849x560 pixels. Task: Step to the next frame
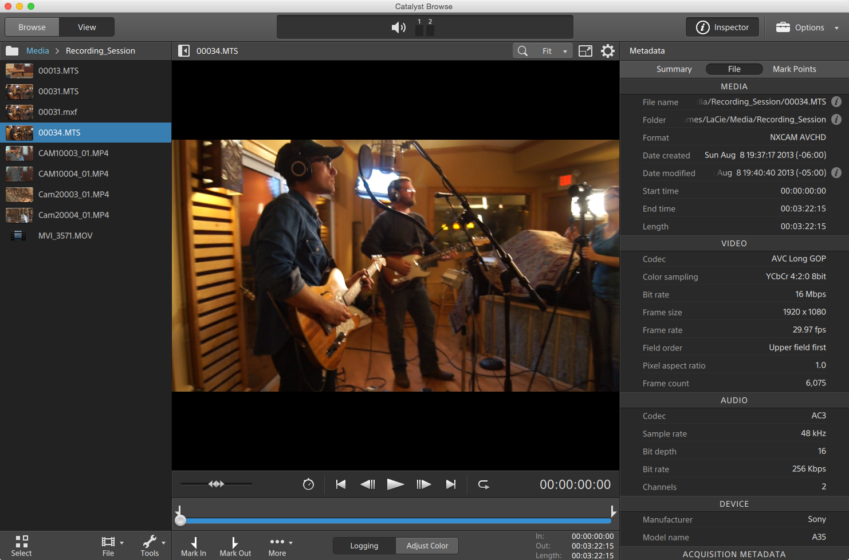(423, 484)
